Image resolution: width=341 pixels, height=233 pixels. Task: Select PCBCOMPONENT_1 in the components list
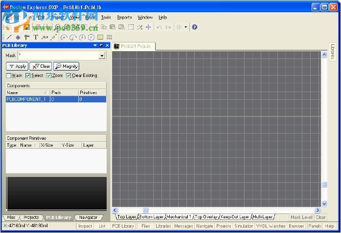[x=26, y=99]
